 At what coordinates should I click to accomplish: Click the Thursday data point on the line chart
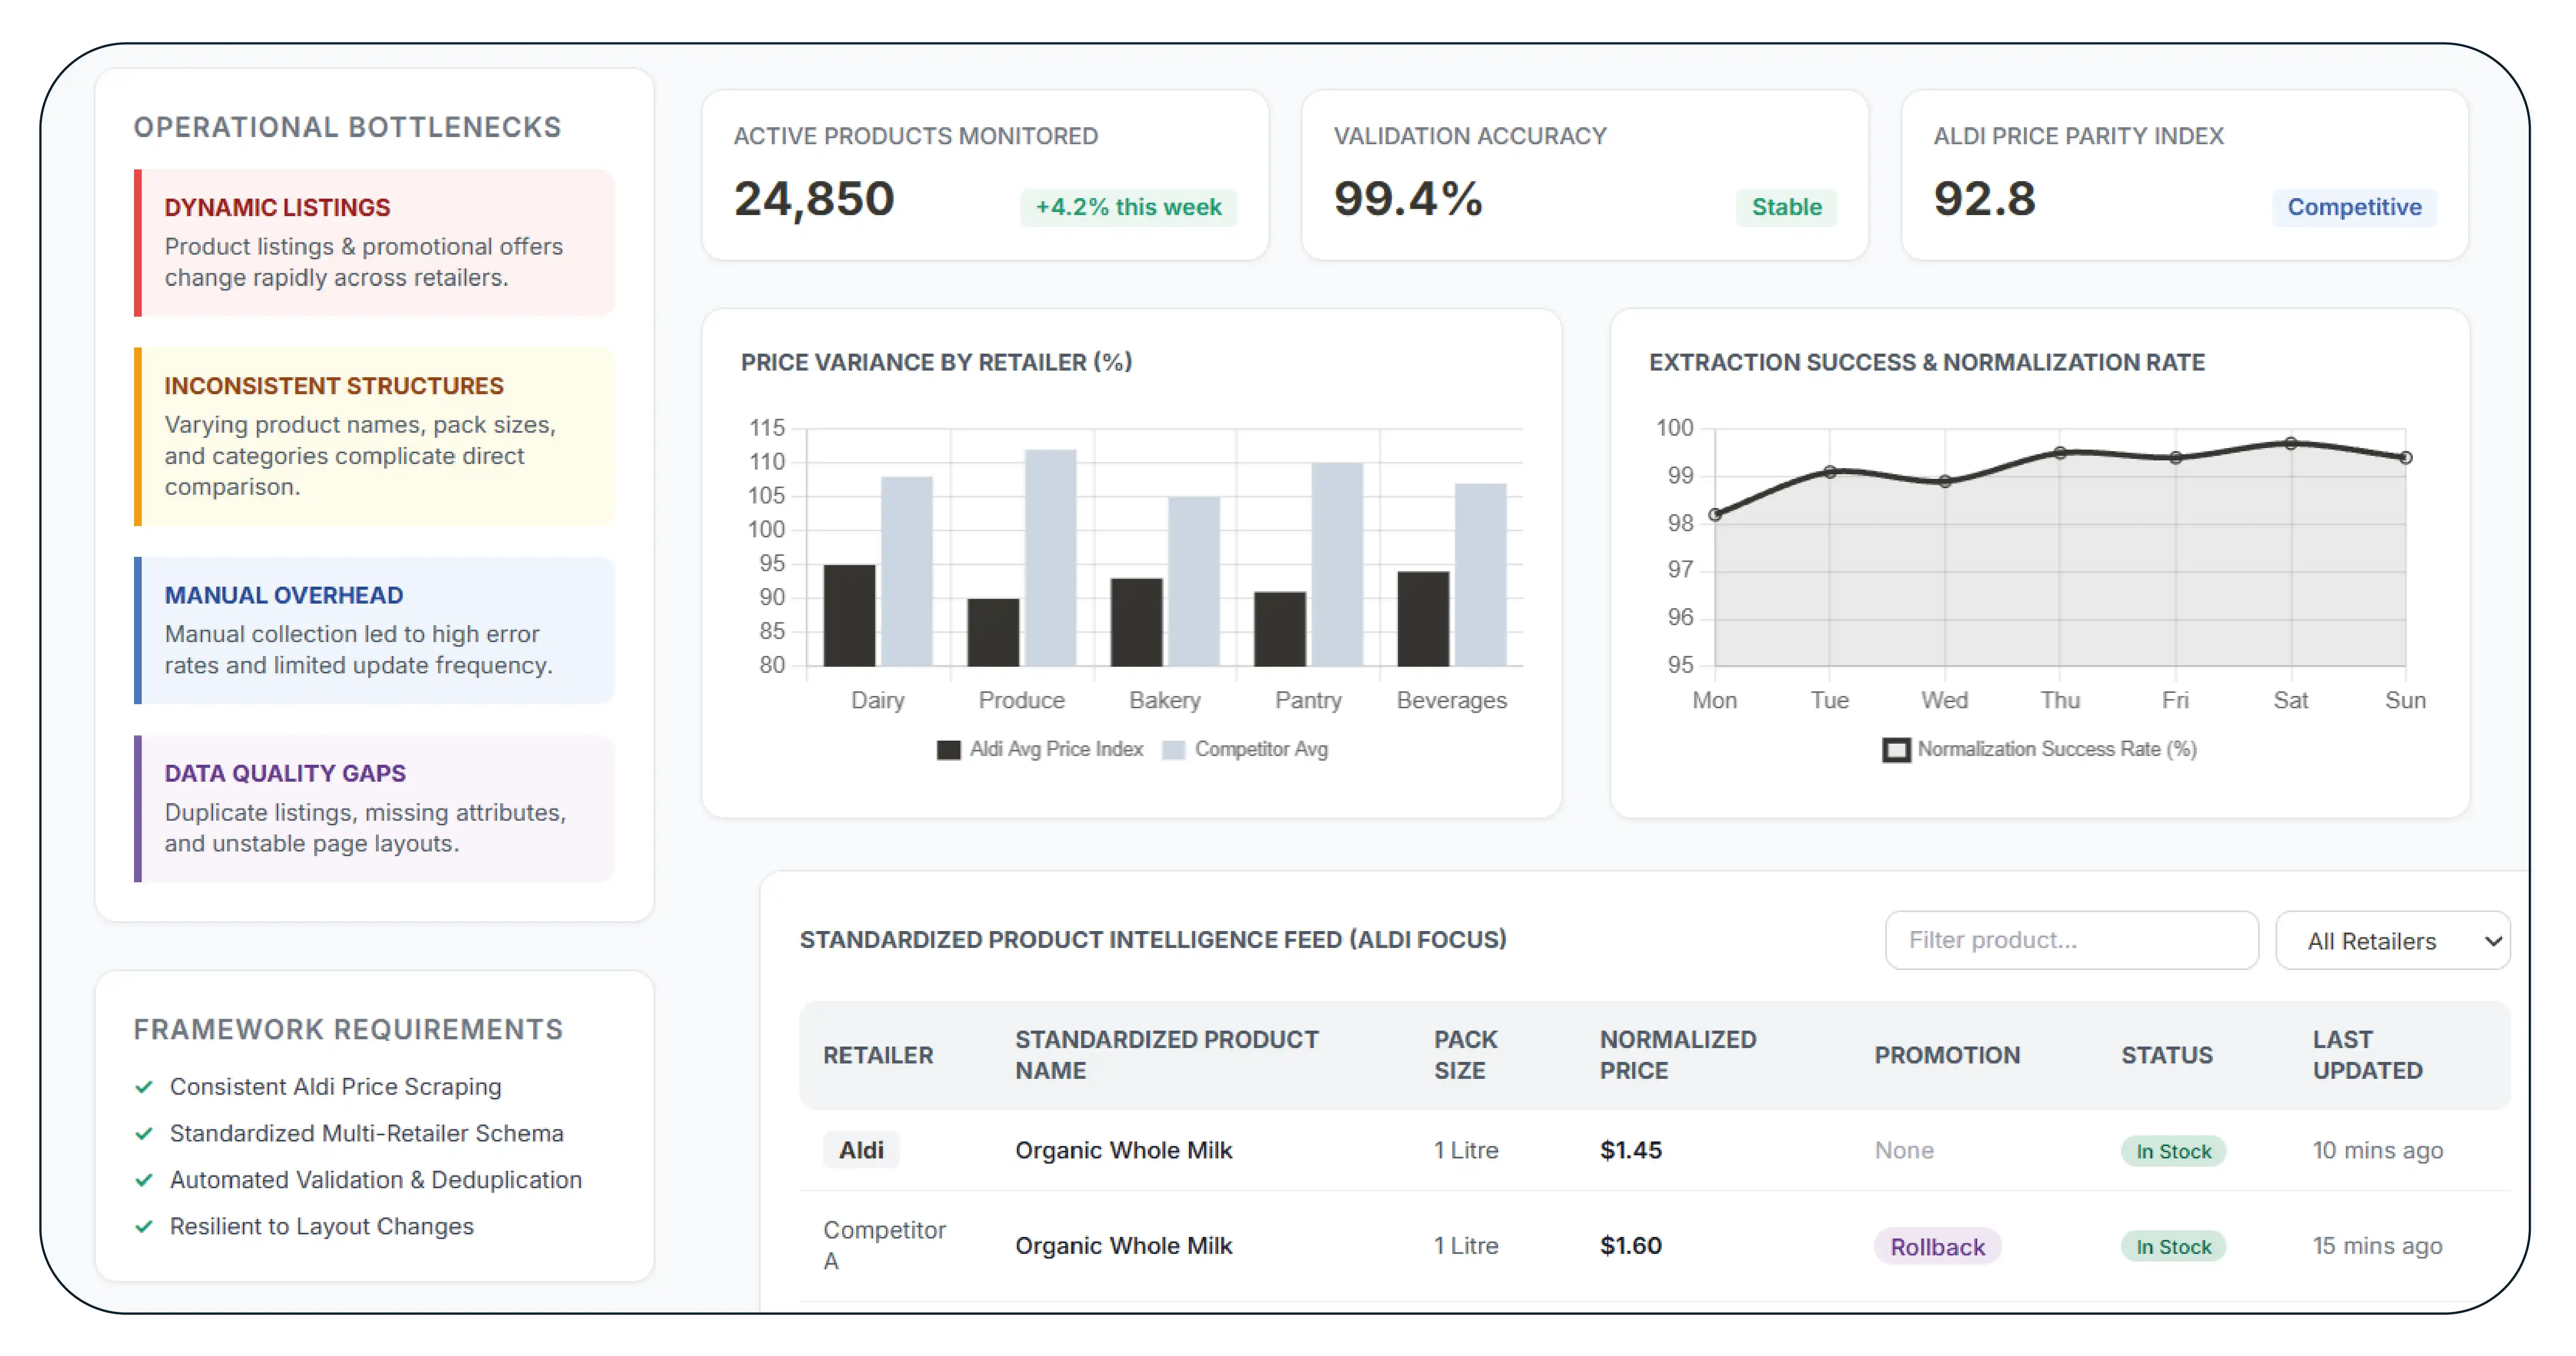(x=2060, y=453)
